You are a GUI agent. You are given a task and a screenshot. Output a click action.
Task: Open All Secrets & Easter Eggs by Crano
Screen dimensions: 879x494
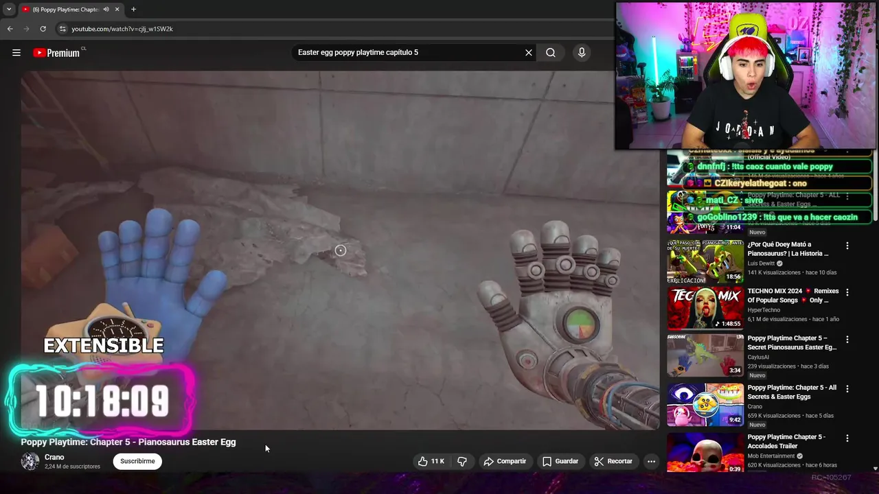[x=792, y=392]
